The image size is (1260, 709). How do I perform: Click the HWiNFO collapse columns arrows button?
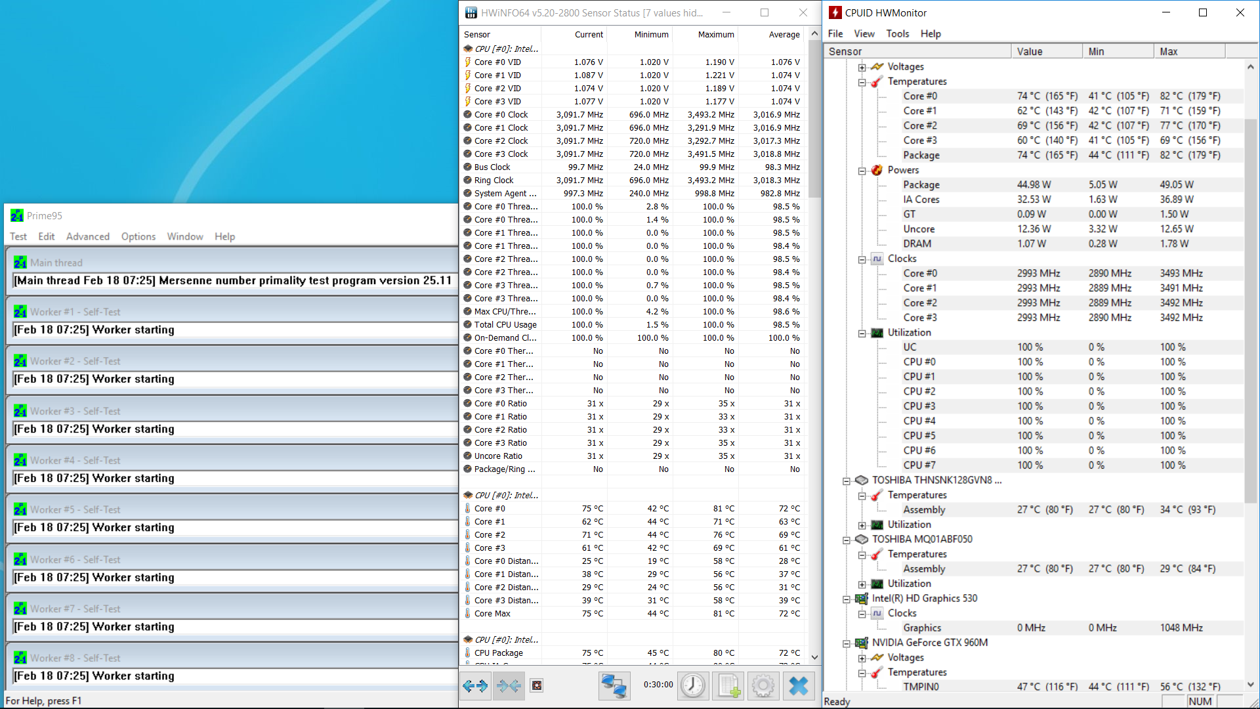[x=509, y=686]
